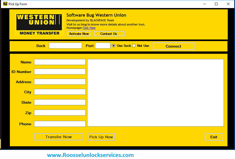Image resolution: width=235 pixels, height=159 pixels.
Task: Click the 'Zip' label
Action: [28, 113]
